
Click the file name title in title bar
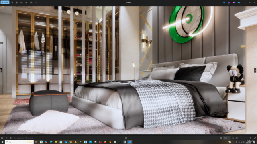[128, 2]
